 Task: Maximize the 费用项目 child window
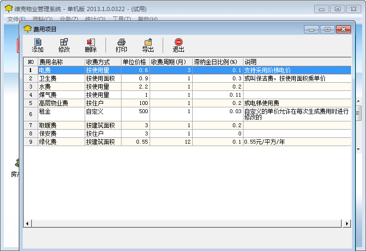pyautogui.click(x=328, y=30)
